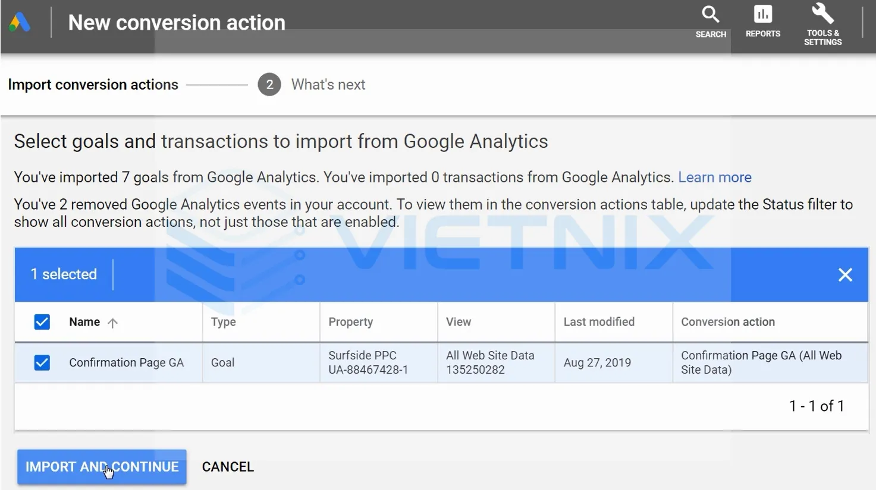The height and width of the screenshot is (490, 876).
Task: Open the Google Ads logo home
Action: (x=20, y=23)
